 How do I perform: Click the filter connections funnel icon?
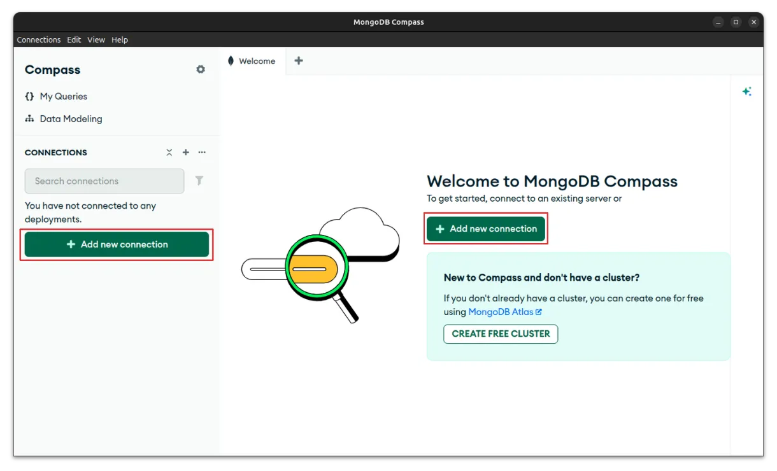199,181
